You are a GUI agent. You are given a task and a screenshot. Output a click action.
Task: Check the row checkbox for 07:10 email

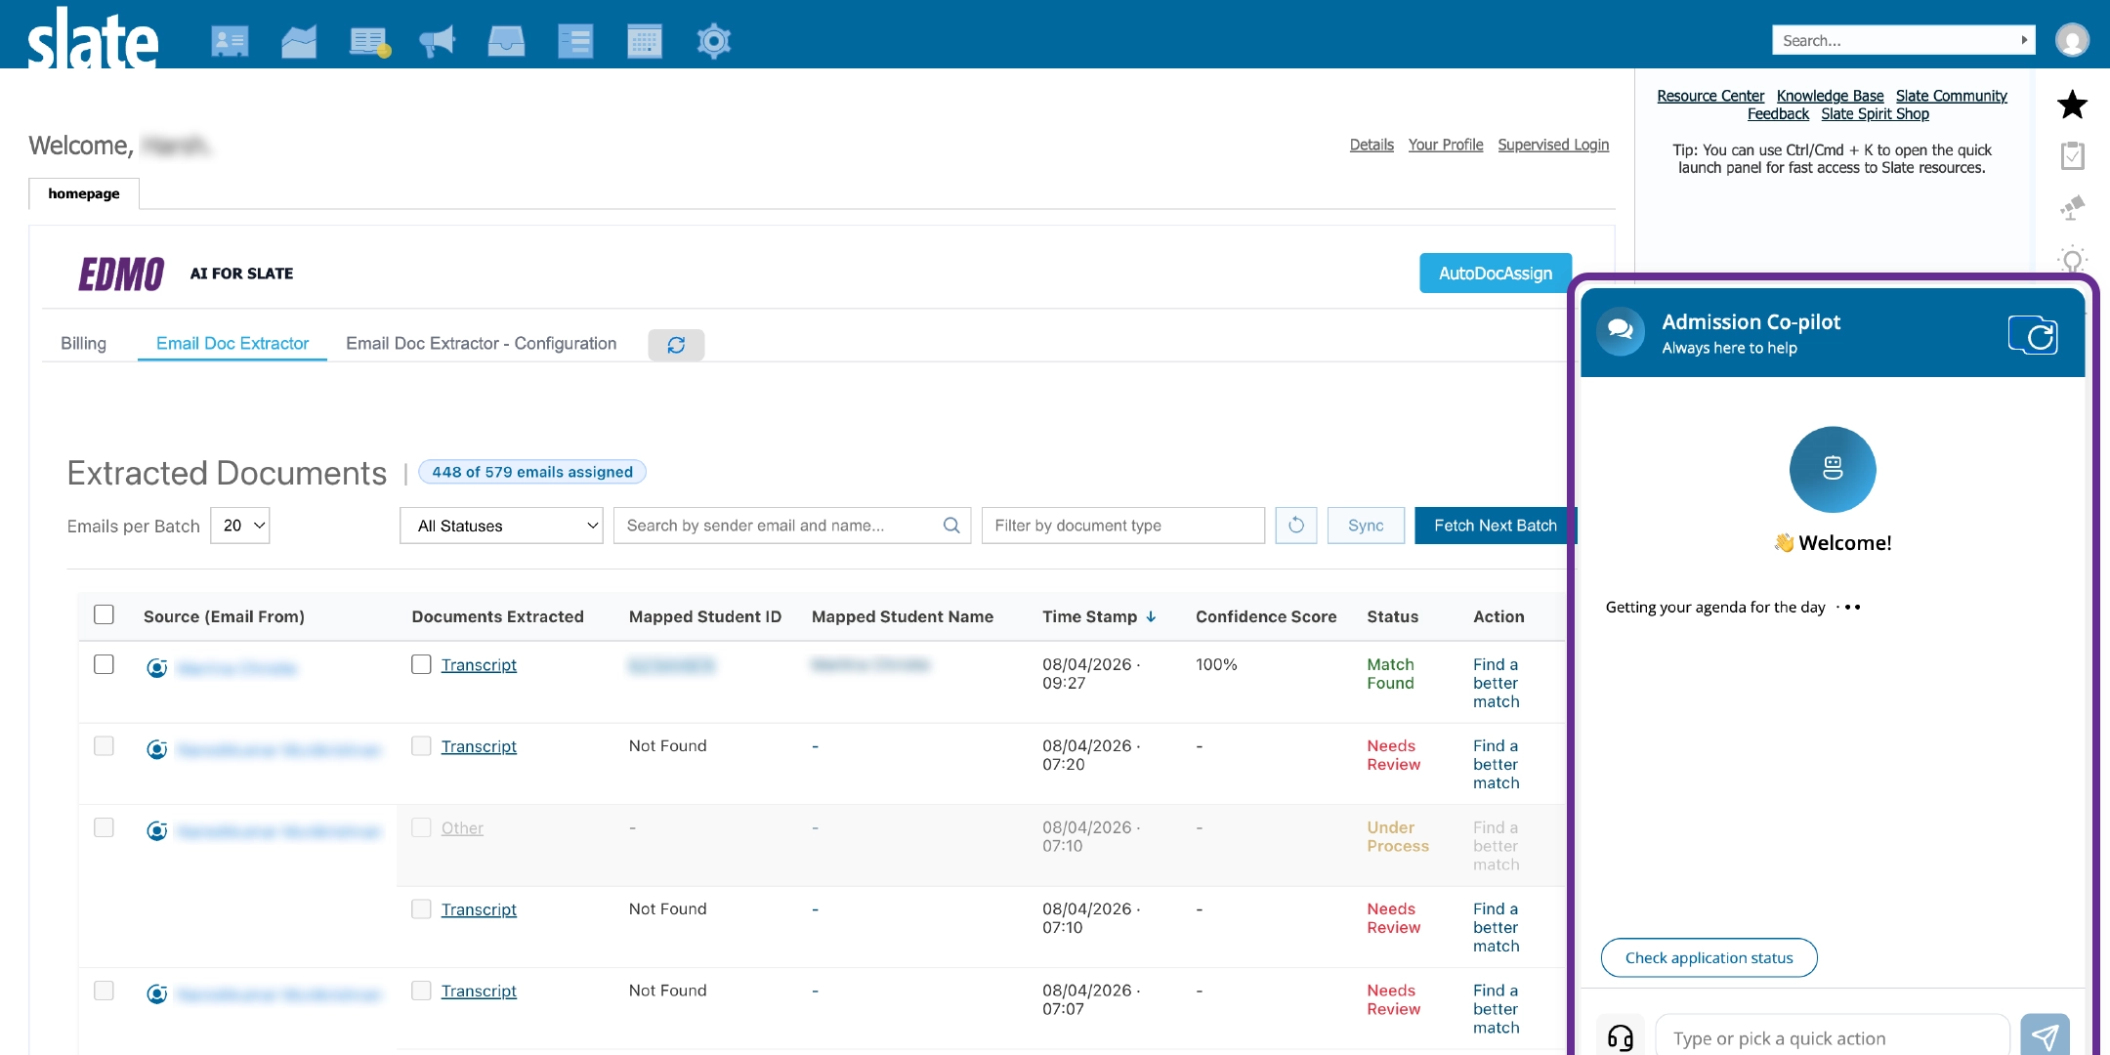[104, 827]
